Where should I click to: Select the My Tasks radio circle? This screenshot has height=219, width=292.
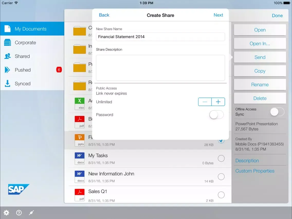[x=221, y=159]
